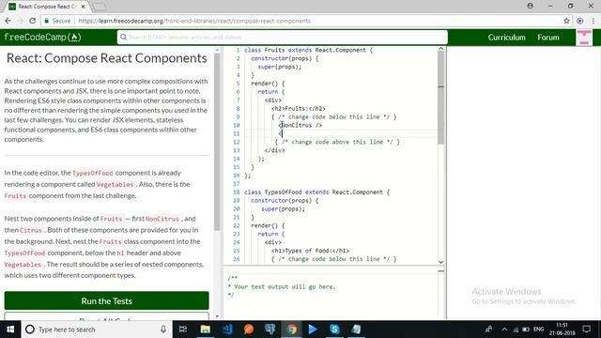Click the taskbar microphone icon
The width and height of the screenshot is (601, 338).
[x=163, y=330]
